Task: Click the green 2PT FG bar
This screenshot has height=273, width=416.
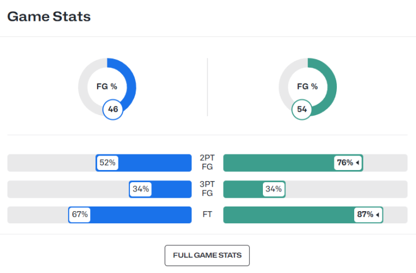Action: tap(277, 163)
